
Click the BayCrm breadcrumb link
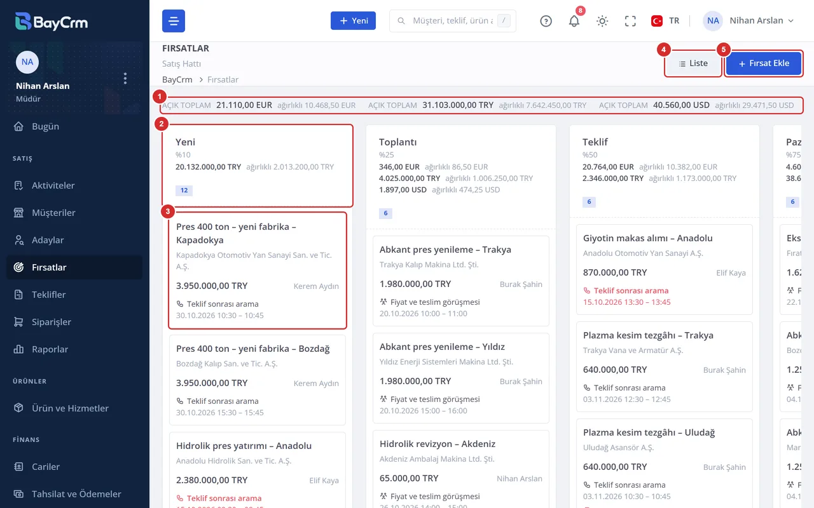(177, 79)
